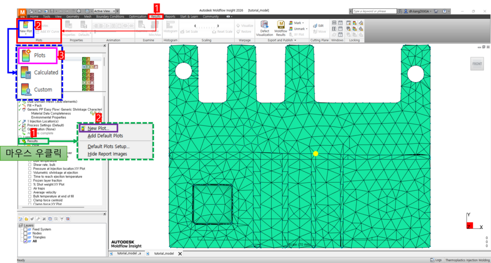491x263 pixels.
Task: Check Volumetric shrinkage at ejection result
Action: tap(30, 173)
